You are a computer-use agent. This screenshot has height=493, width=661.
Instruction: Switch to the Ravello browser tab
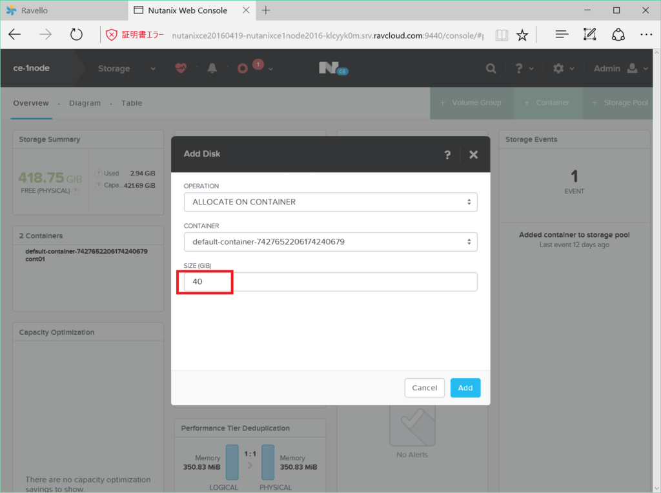(x=63, y=10)
